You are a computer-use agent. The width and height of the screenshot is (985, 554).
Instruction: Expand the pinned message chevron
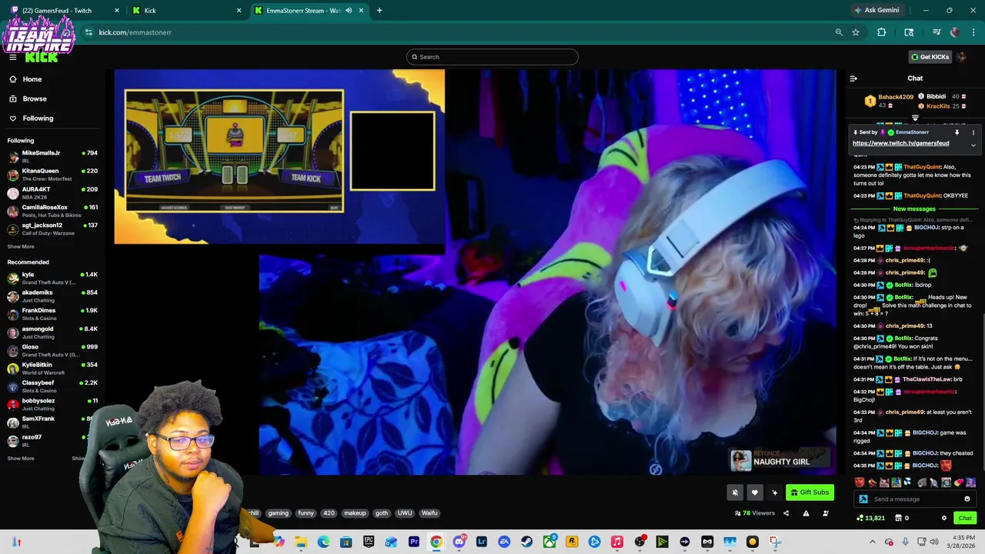(x=973, y=145)
